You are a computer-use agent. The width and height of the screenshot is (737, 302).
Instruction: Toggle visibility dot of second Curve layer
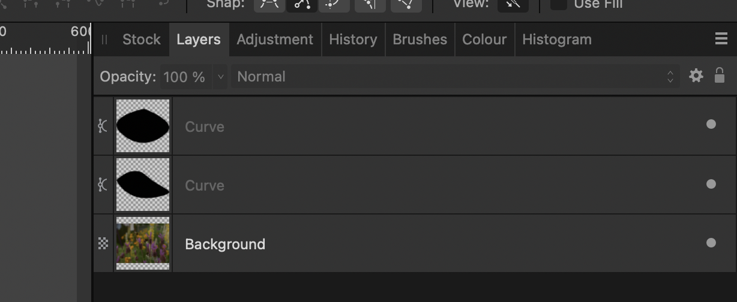click(711, 184)
